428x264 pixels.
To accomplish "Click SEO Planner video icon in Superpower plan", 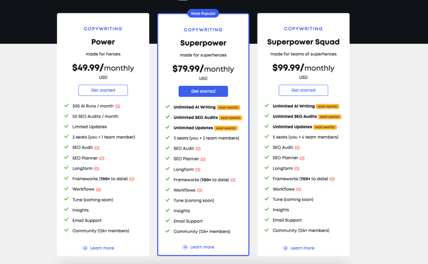I will (x=203, y=159).
